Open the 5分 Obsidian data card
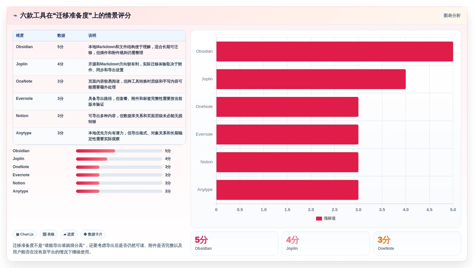 click(235, 243)
